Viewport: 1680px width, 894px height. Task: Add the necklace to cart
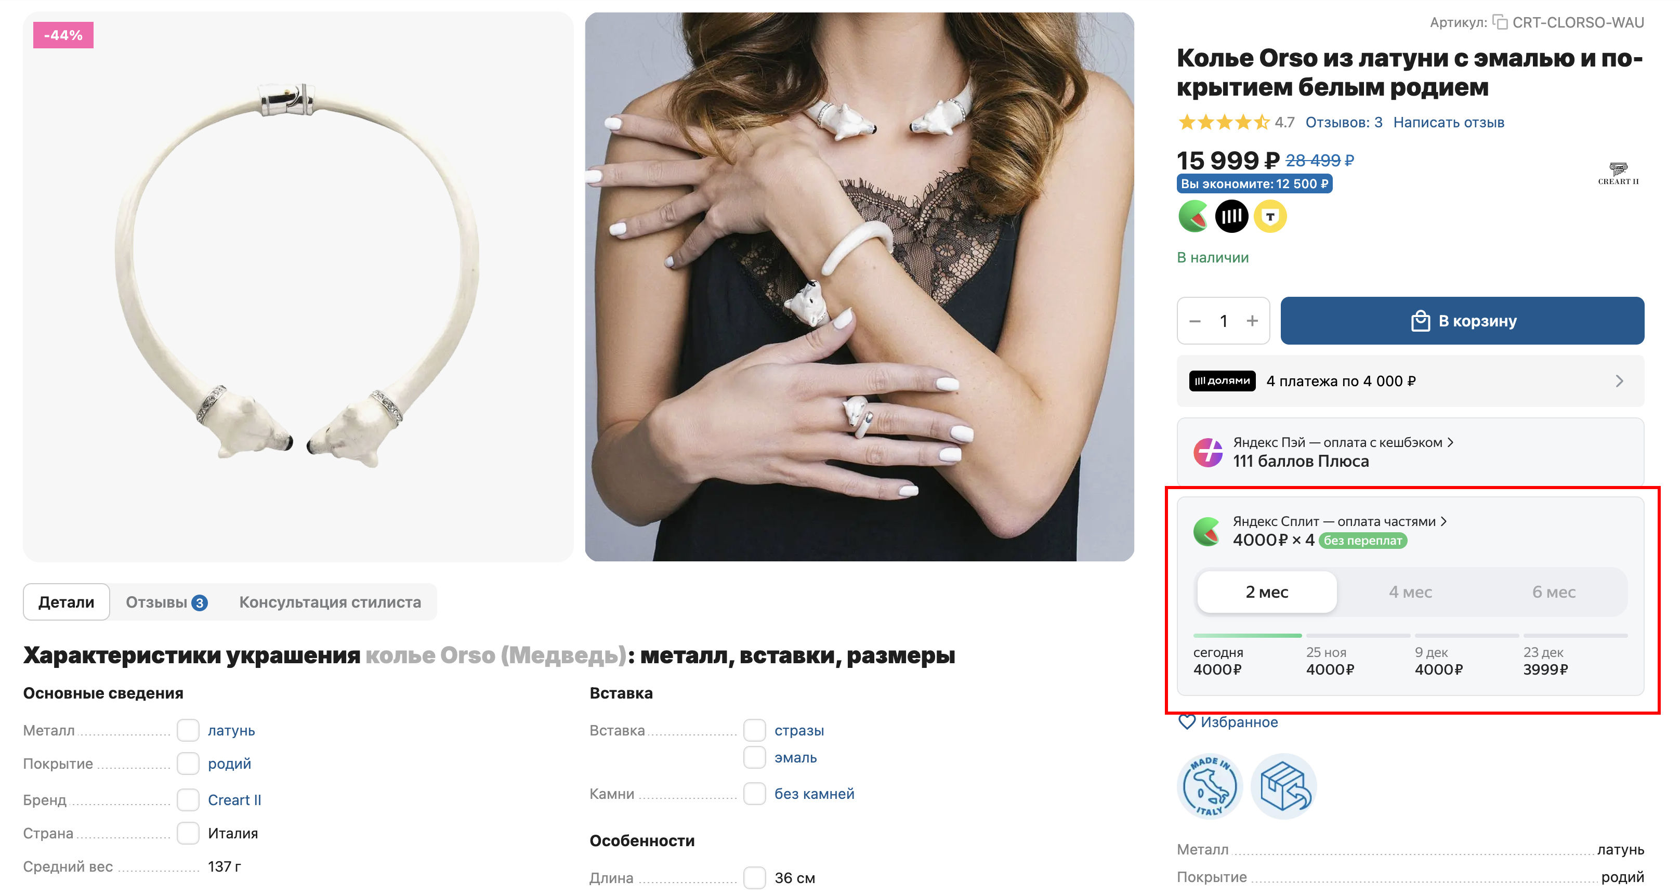tap(1462, 321)
